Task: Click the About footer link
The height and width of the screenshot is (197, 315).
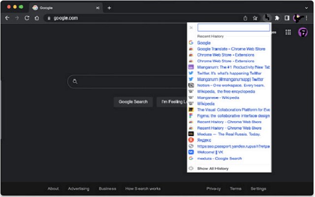Action: (53, 189)
